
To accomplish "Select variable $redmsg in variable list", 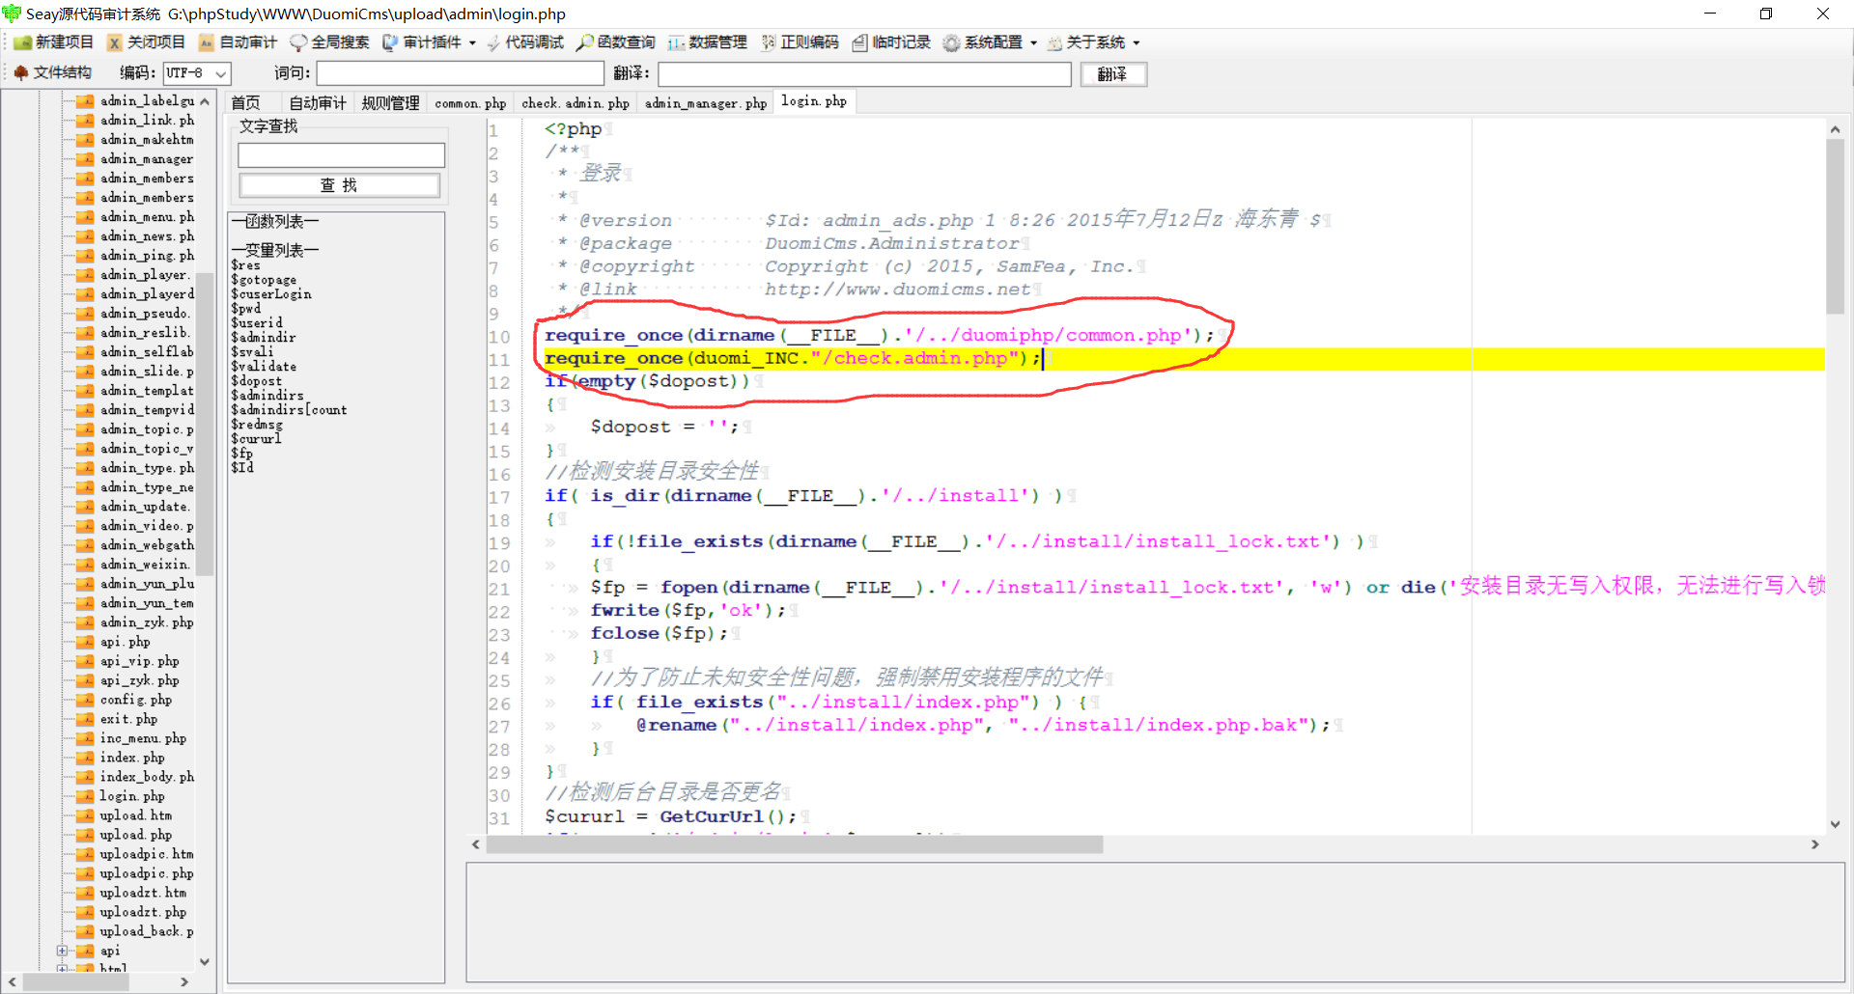I will 257,425.
